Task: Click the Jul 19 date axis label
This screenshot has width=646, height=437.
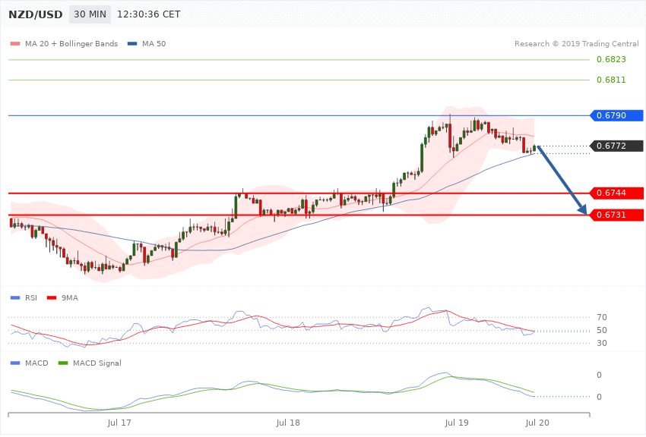Action: tap(457, 423)
